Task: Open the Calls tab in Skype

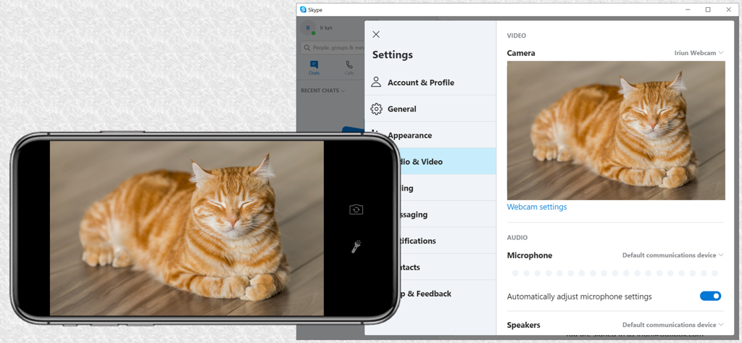Action: pyautogui.click(x=349, y=67)
